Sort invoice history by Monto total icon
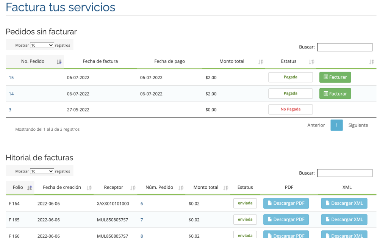This screenshot has width=388, height=238. click(226, 188)
